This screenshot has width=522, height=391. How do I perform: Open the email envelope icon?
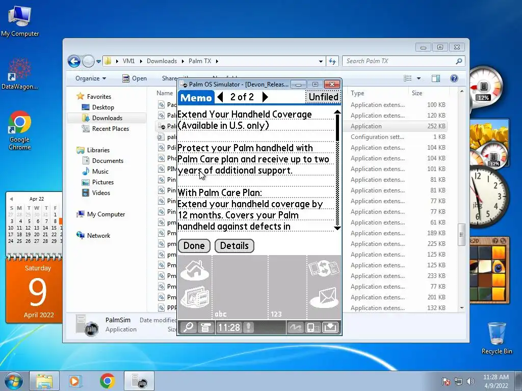pos(325,297)
